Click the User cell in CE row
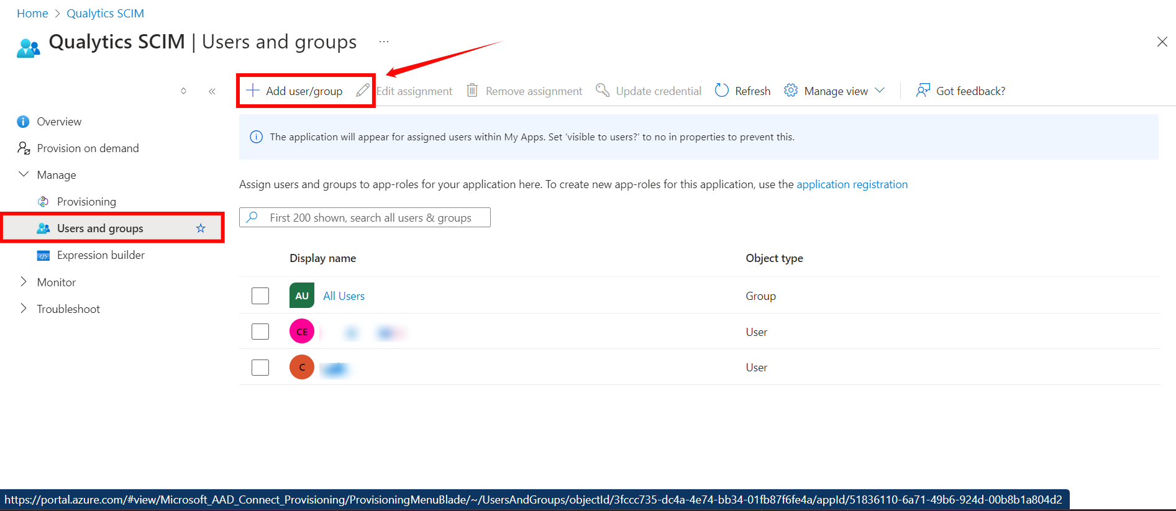This screenshot has height=511, width=1176. [756, 332]
